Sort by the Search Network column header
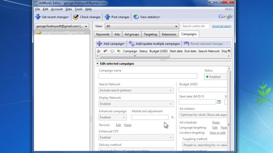 [x=209, y=51]
